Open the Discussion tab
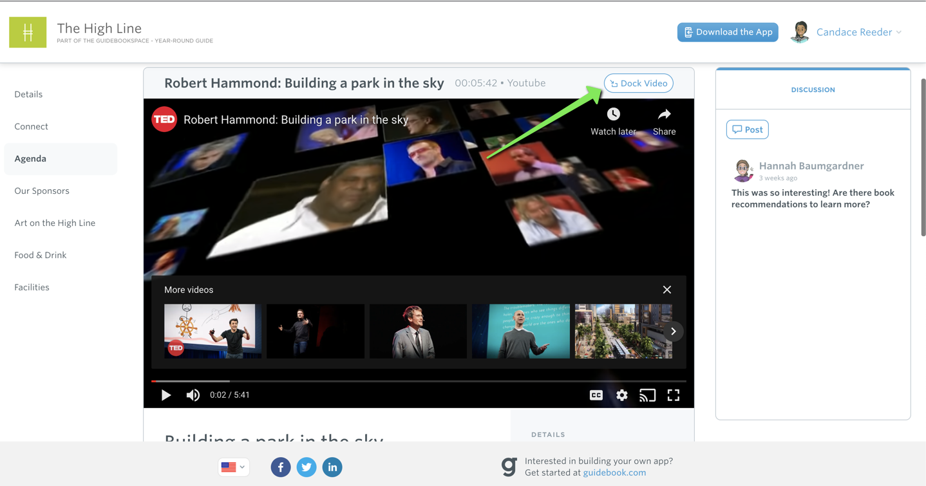926x486 pixels. [813, 89]
